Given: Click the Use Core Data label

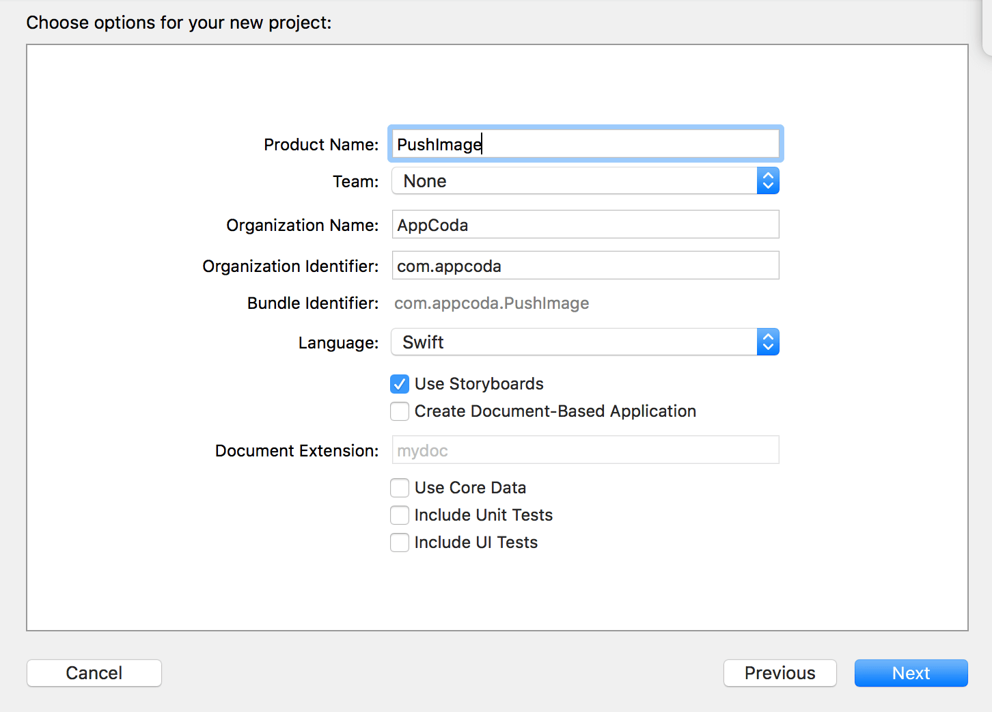Looking at the screenshot, I should tap(470, 488).
